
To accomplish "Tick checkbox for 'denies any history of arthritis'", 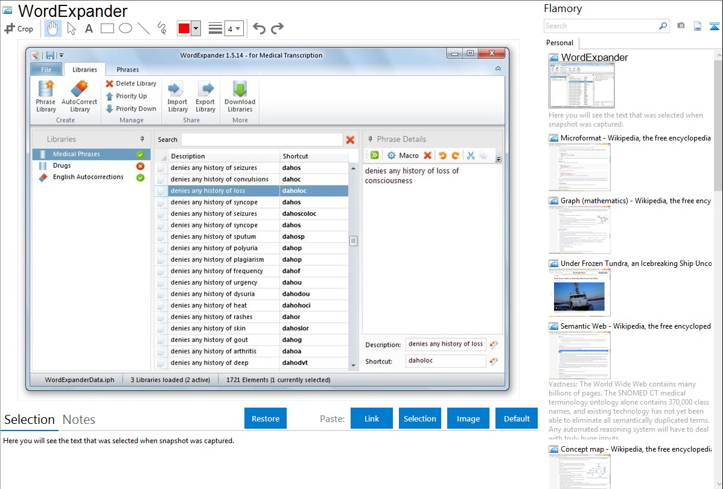I will tap(161, 352).
